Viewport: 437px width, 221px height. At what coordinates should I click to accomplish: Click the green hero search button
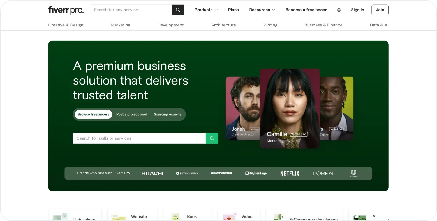212,138
